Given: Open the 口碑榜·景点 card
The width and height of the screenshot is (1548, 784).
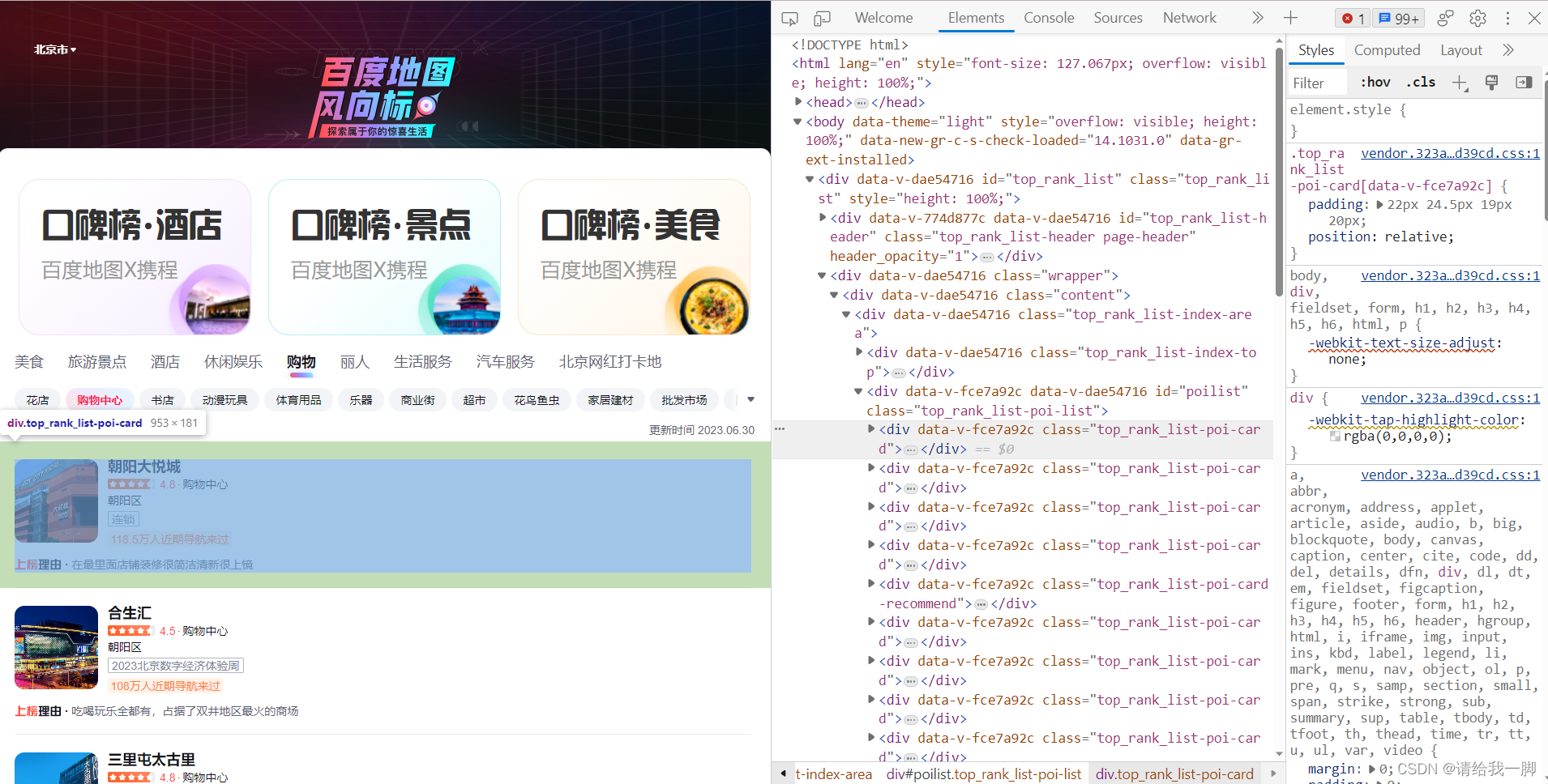Looking at the screenshot, I should 384,257.
